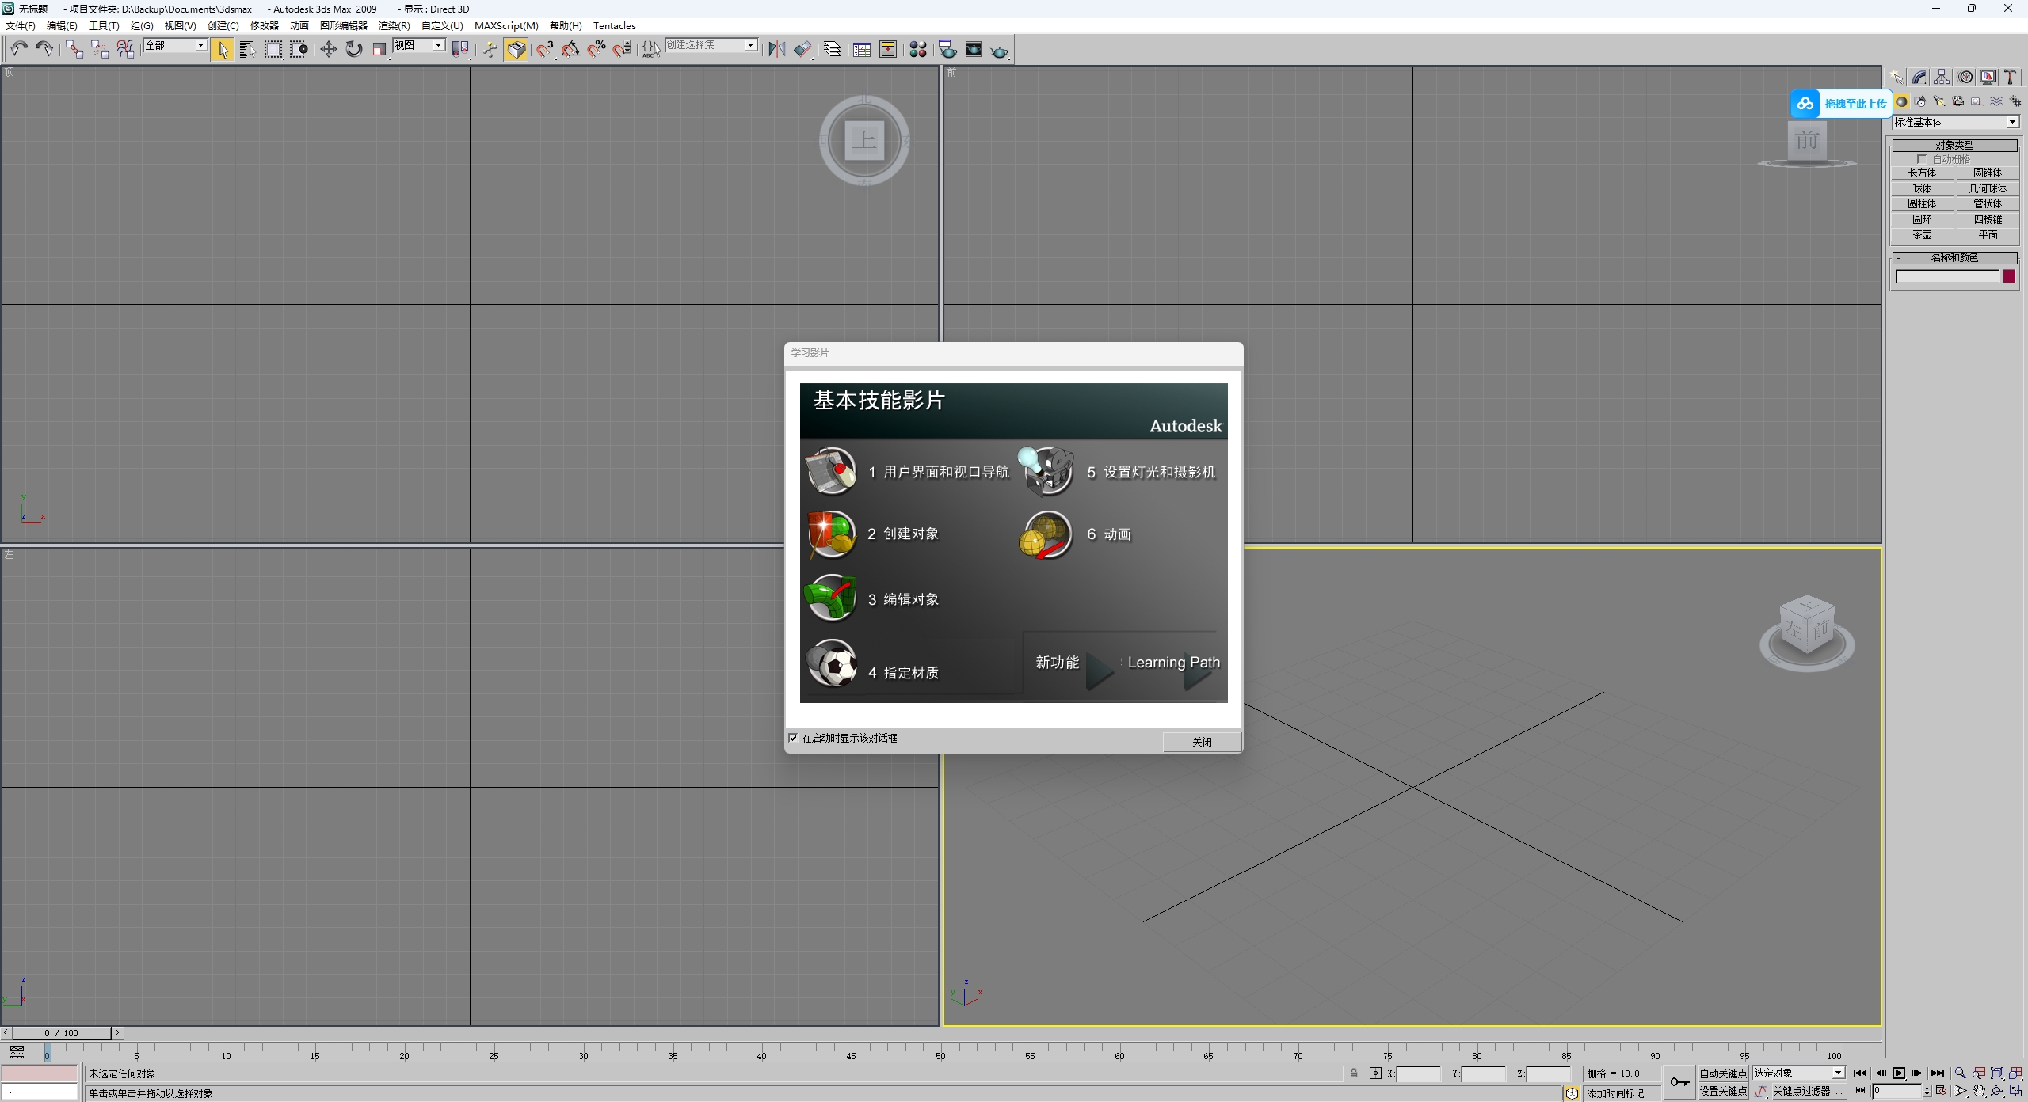Click the large key Set Keys icon
The width and height of the screenshot is (2028, 1102).
point(1679,1082)
